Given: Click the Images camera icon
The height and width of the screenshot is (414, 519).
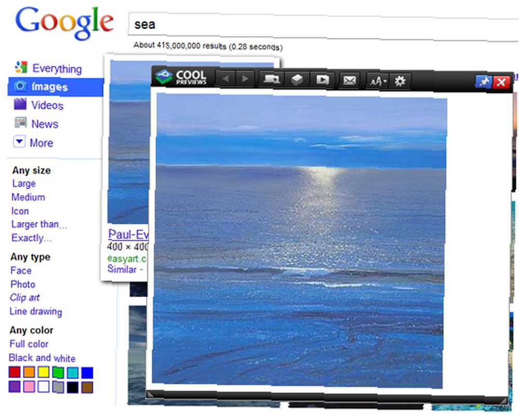Looking at the screenshot, I should (x=20, y=86).
